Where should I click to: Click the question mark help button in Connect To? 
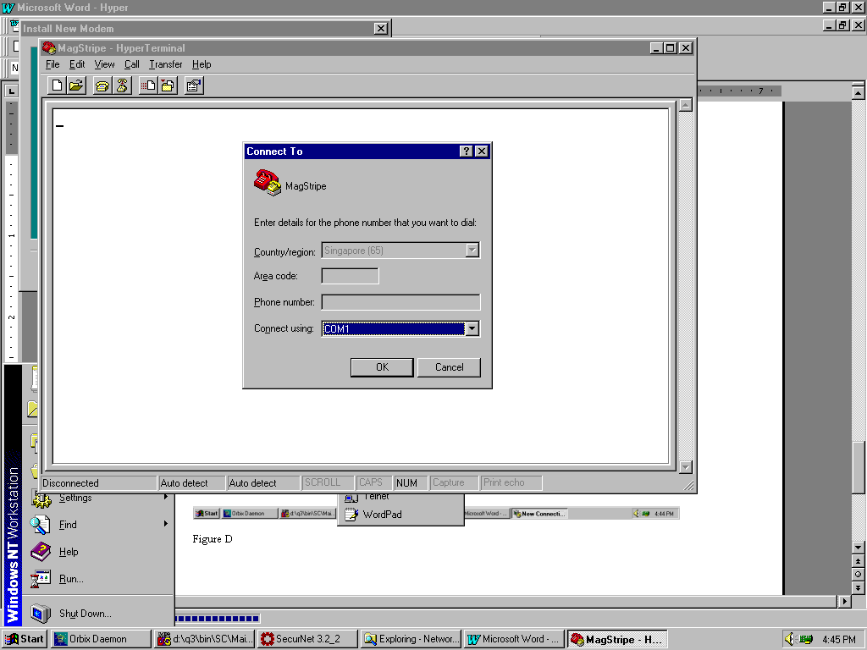click(467, 151)
